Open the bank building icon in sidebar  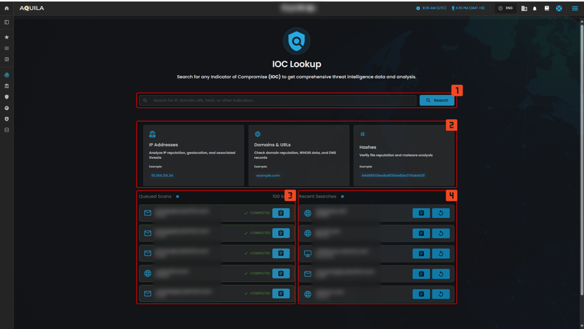[x=7, y=86]
